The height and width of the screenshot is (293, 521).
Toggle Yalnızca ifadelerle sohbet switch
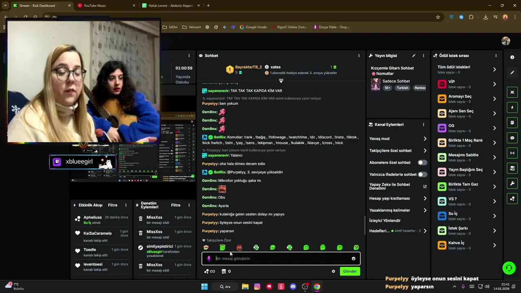click(x=422, y=175)
